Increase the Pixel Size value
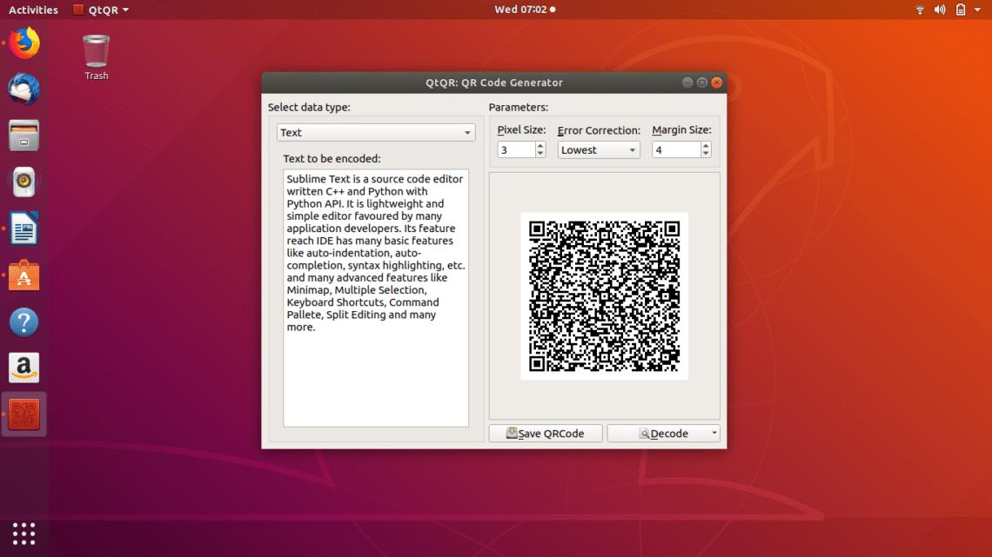992x557 pixels. [541, 144]
